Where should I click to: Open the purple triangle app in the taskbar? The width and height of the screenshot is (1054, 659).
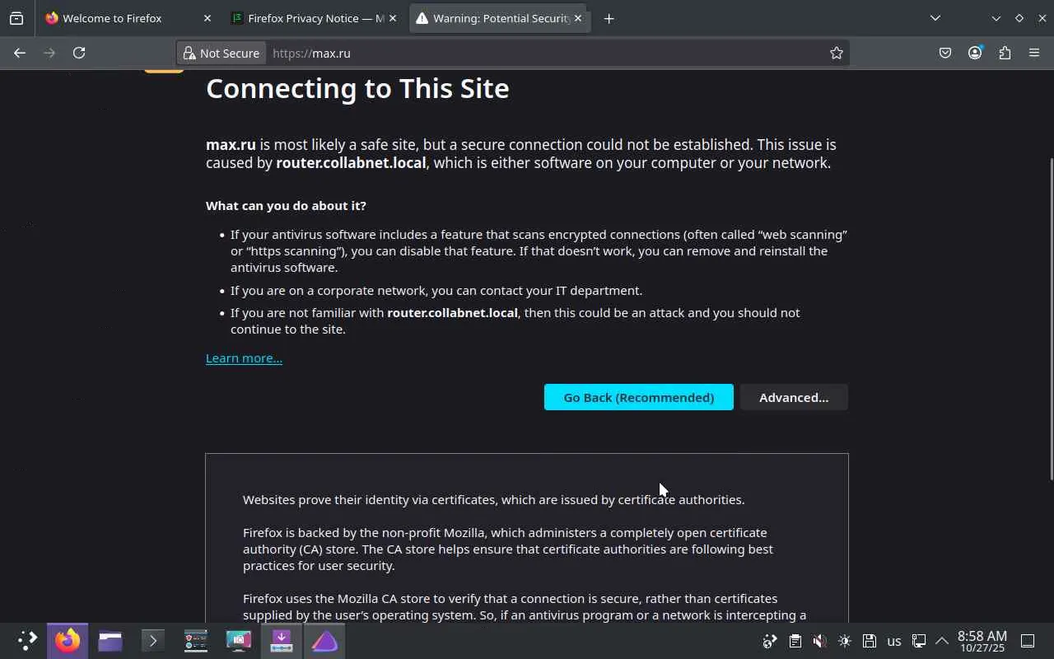coord(324,640)
